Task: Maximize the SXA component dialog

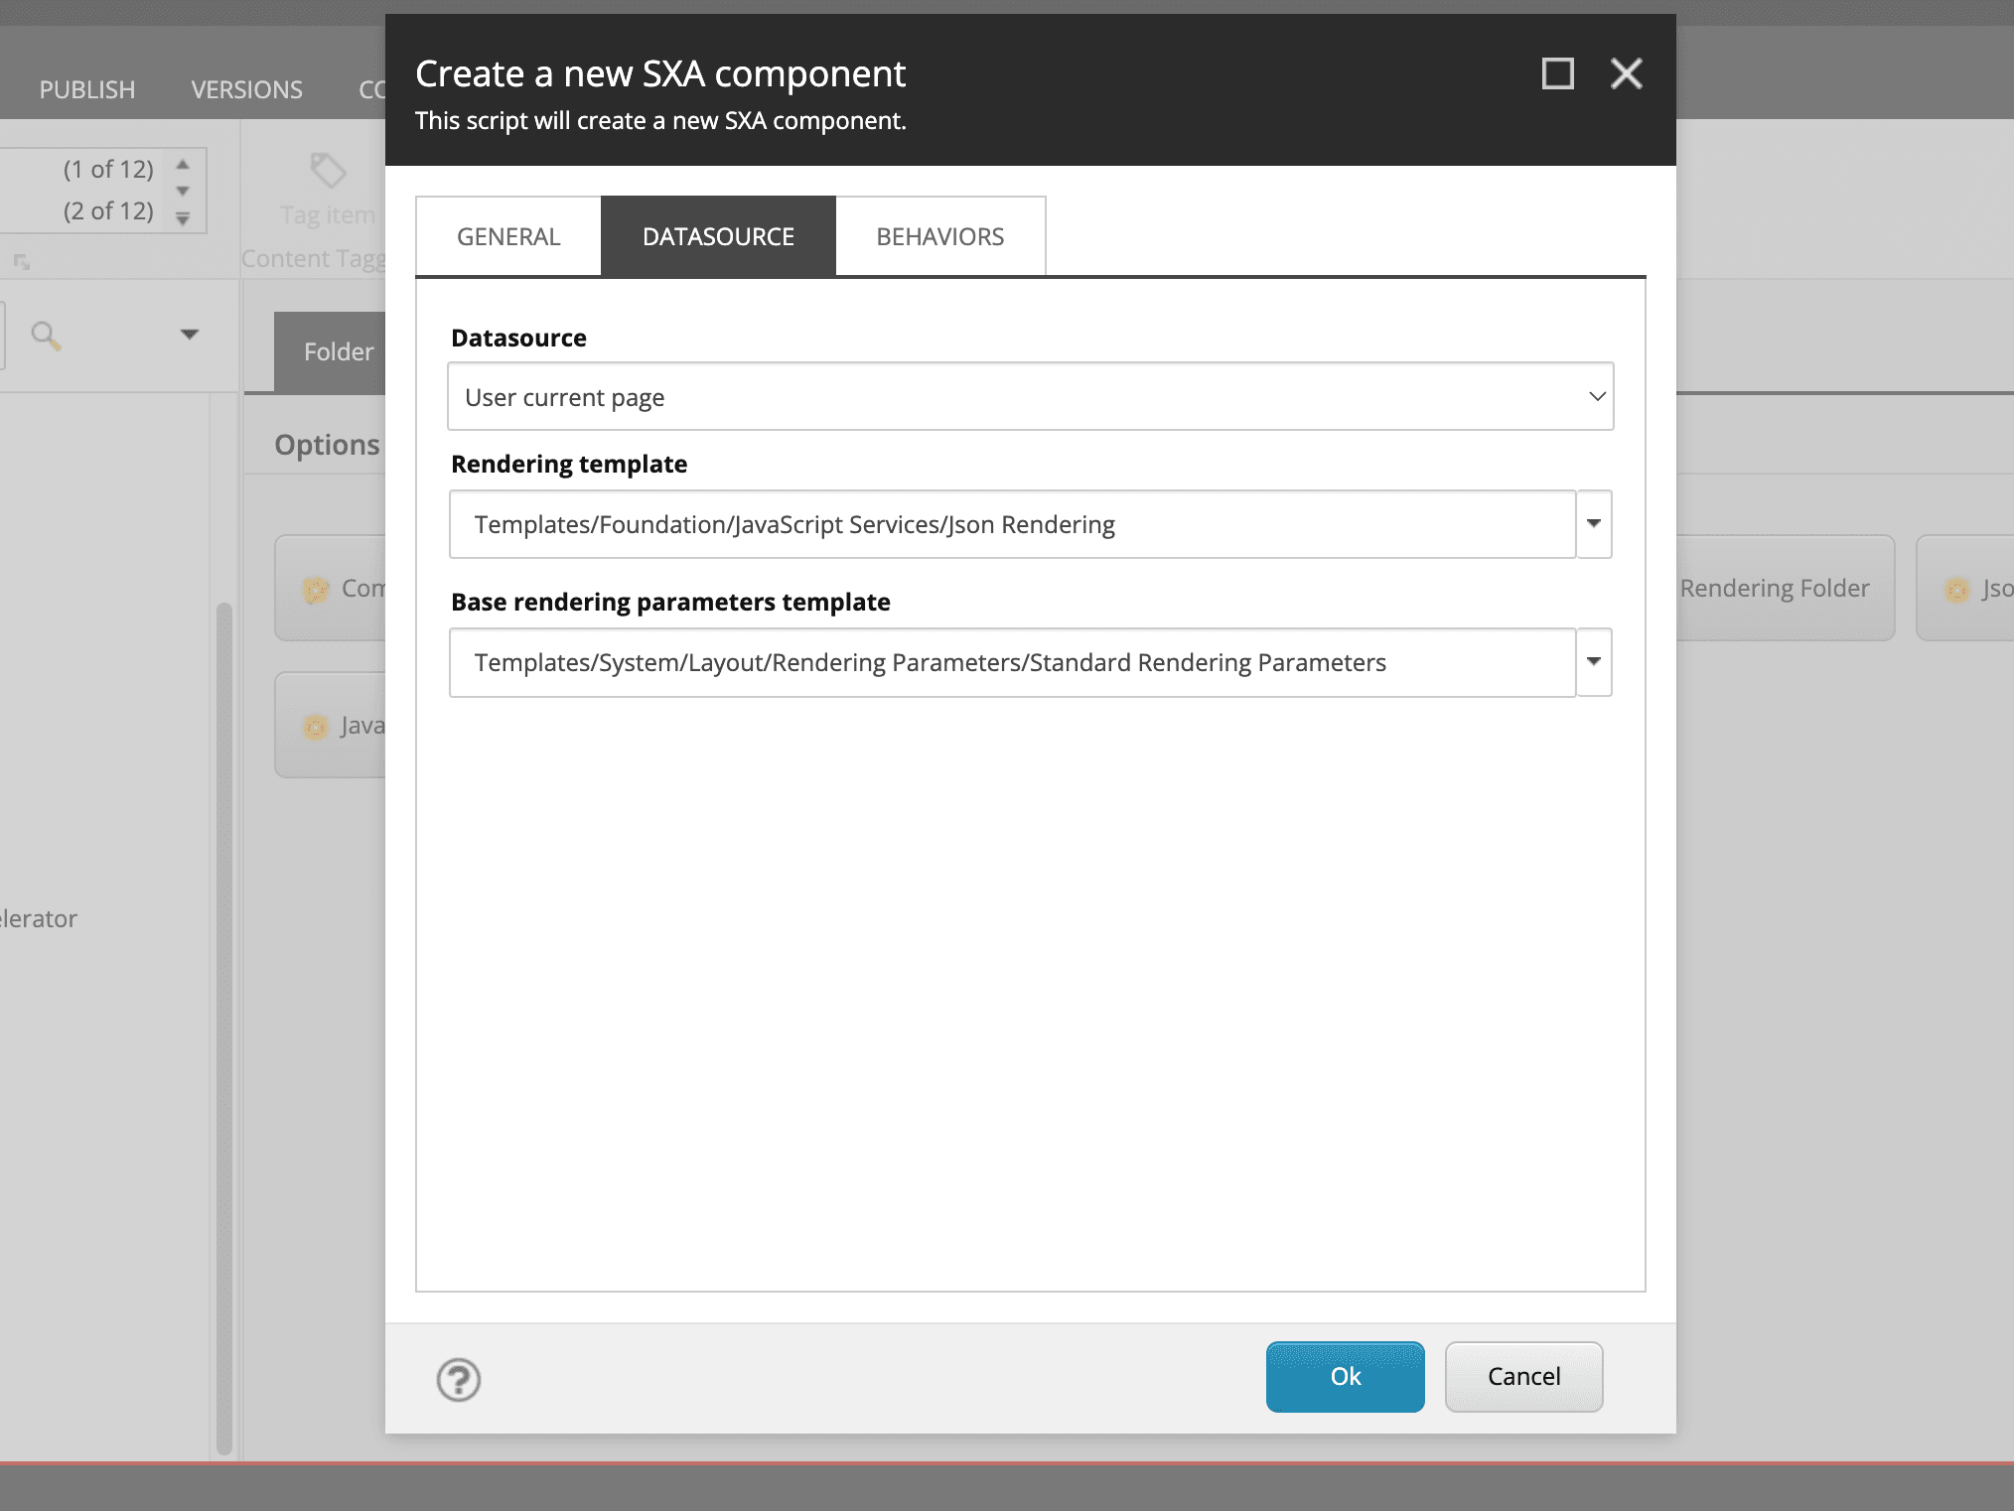Action: [x=1556, y=73]
